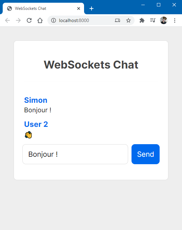The image size is (182, 230).
Task: Click the browser back arrow
Action: click(7, 20)
